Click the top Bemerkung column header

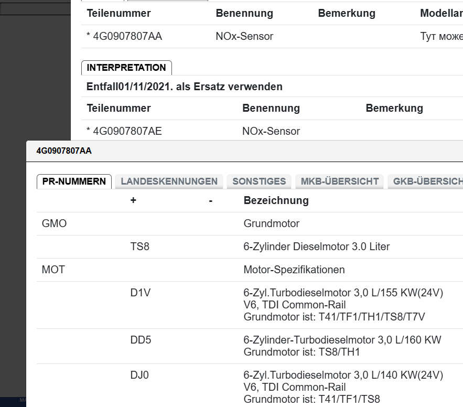point(346,14)
